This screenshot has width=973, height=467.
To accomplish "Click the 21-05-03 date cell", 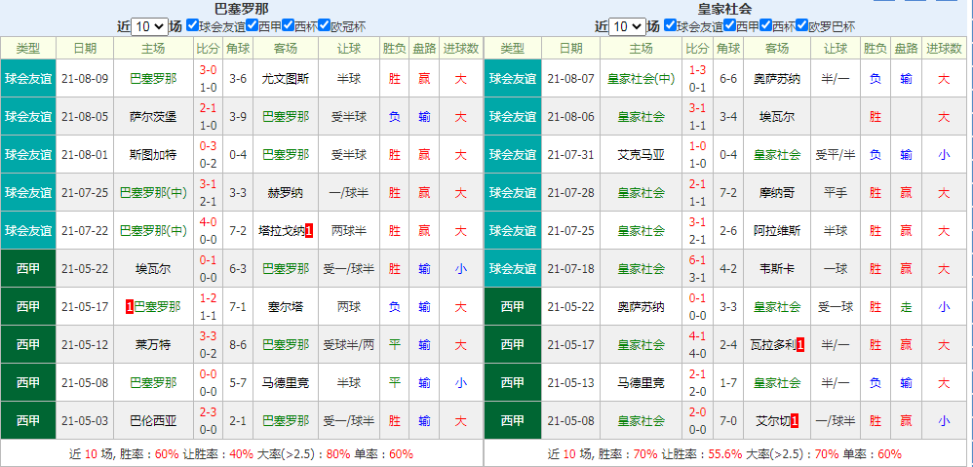I will (x=85, y=421).
